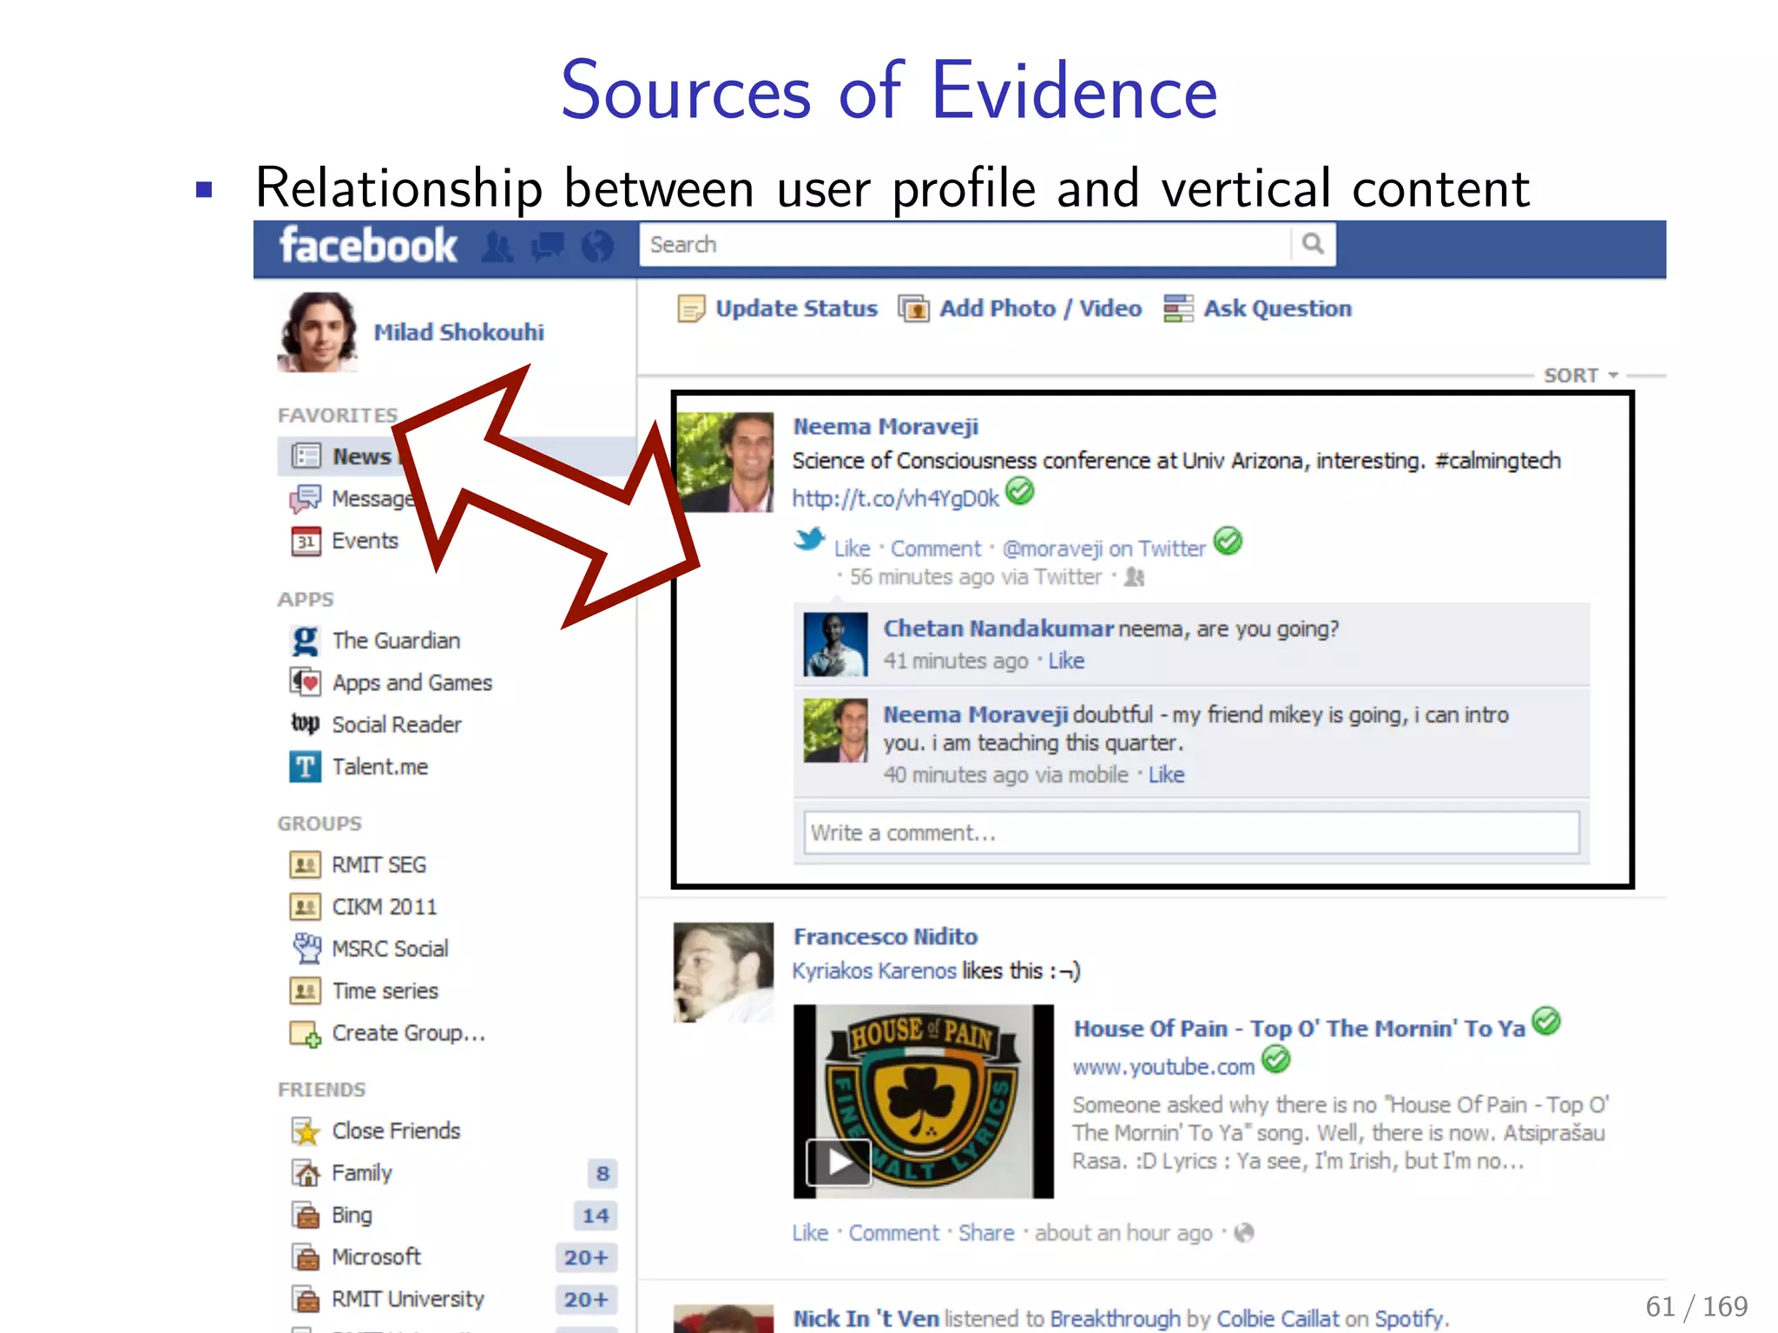
Task: Click Neema Moraveji post author name
Action: tap(886, 427)
